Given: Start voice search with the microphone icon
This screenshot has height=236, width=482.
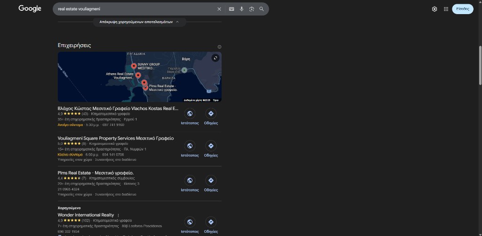Looking at the screenshot, I should click(x=241, y=9).
